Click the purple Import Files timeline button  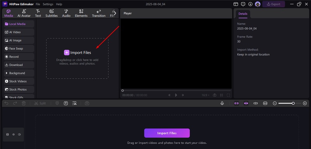[167, 133]
